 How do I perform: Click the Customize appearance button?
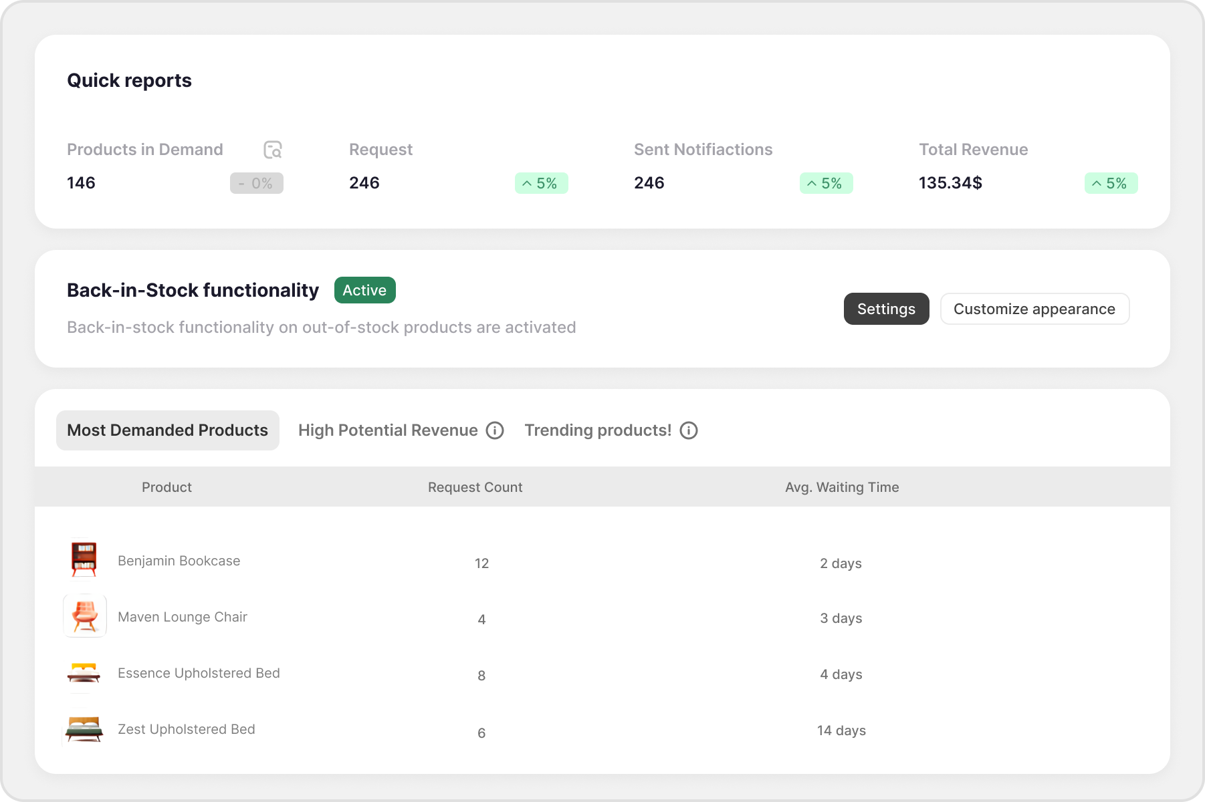pos(1034,309)
